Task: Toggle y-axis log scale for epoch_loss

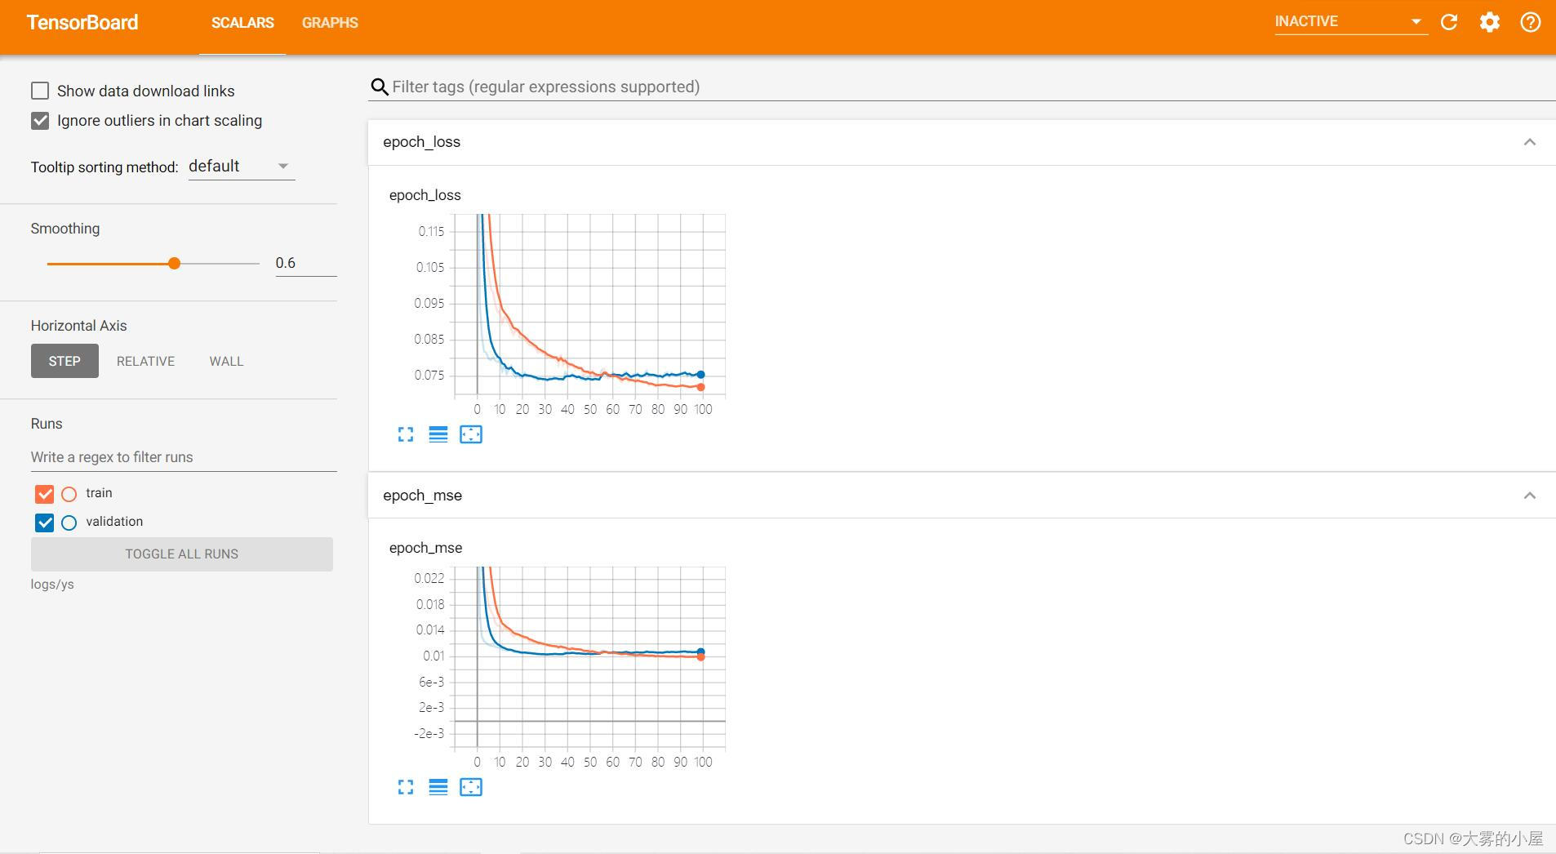Action: pyautogui.click(x=438, y=434)
